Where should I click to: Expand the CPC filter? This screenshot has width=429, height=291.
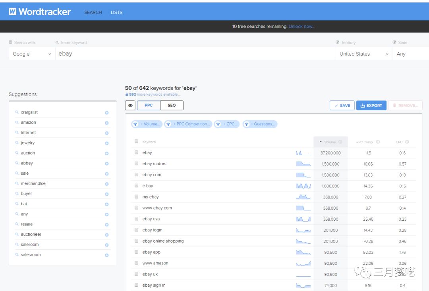pos(227,124)
